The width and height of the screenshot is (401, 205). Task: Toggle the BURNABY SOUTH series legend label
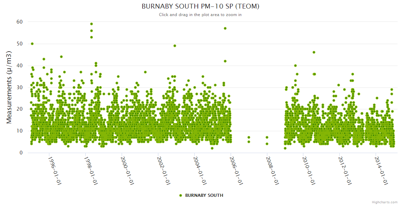[x=204, y=195]
